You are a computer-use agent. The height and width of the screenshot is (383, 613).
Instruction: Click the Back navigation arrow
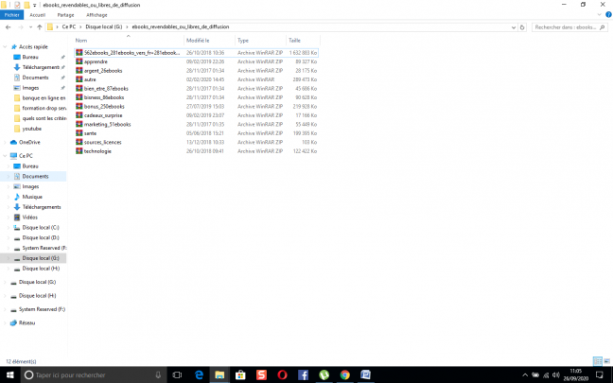click(9, 27)
